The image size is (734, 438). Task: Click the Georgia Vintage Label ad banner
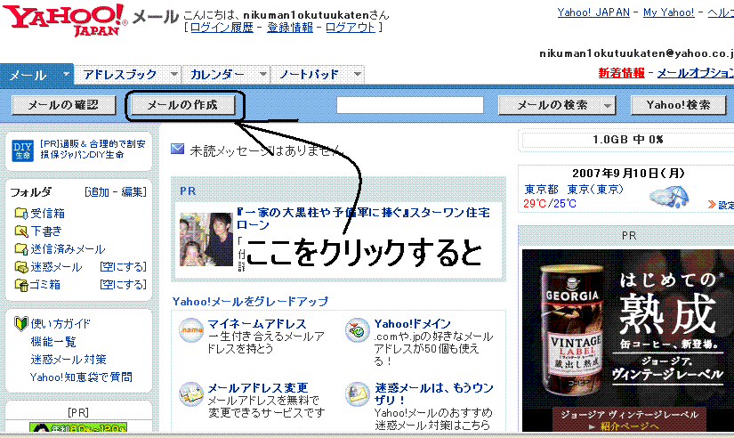click(x=628, y=340)
